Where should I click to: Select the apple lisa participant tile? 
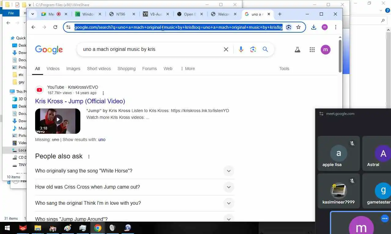pos(338,153)
